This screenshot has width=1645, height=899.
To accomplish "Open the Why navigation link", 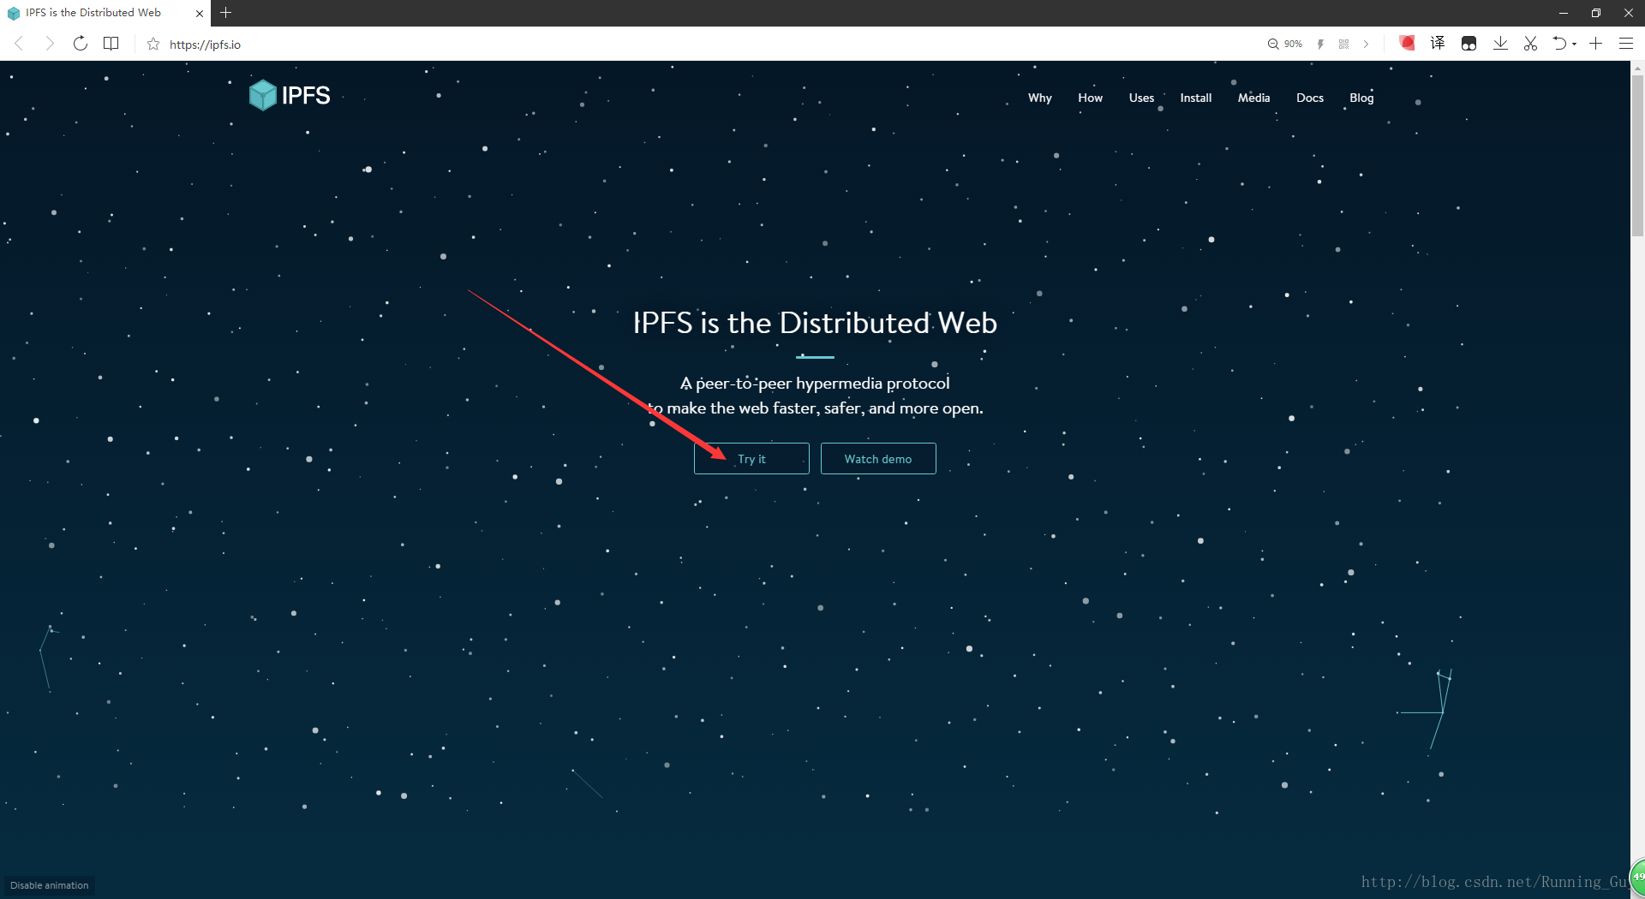I will pyautogui.click(x=1039, y=98).
